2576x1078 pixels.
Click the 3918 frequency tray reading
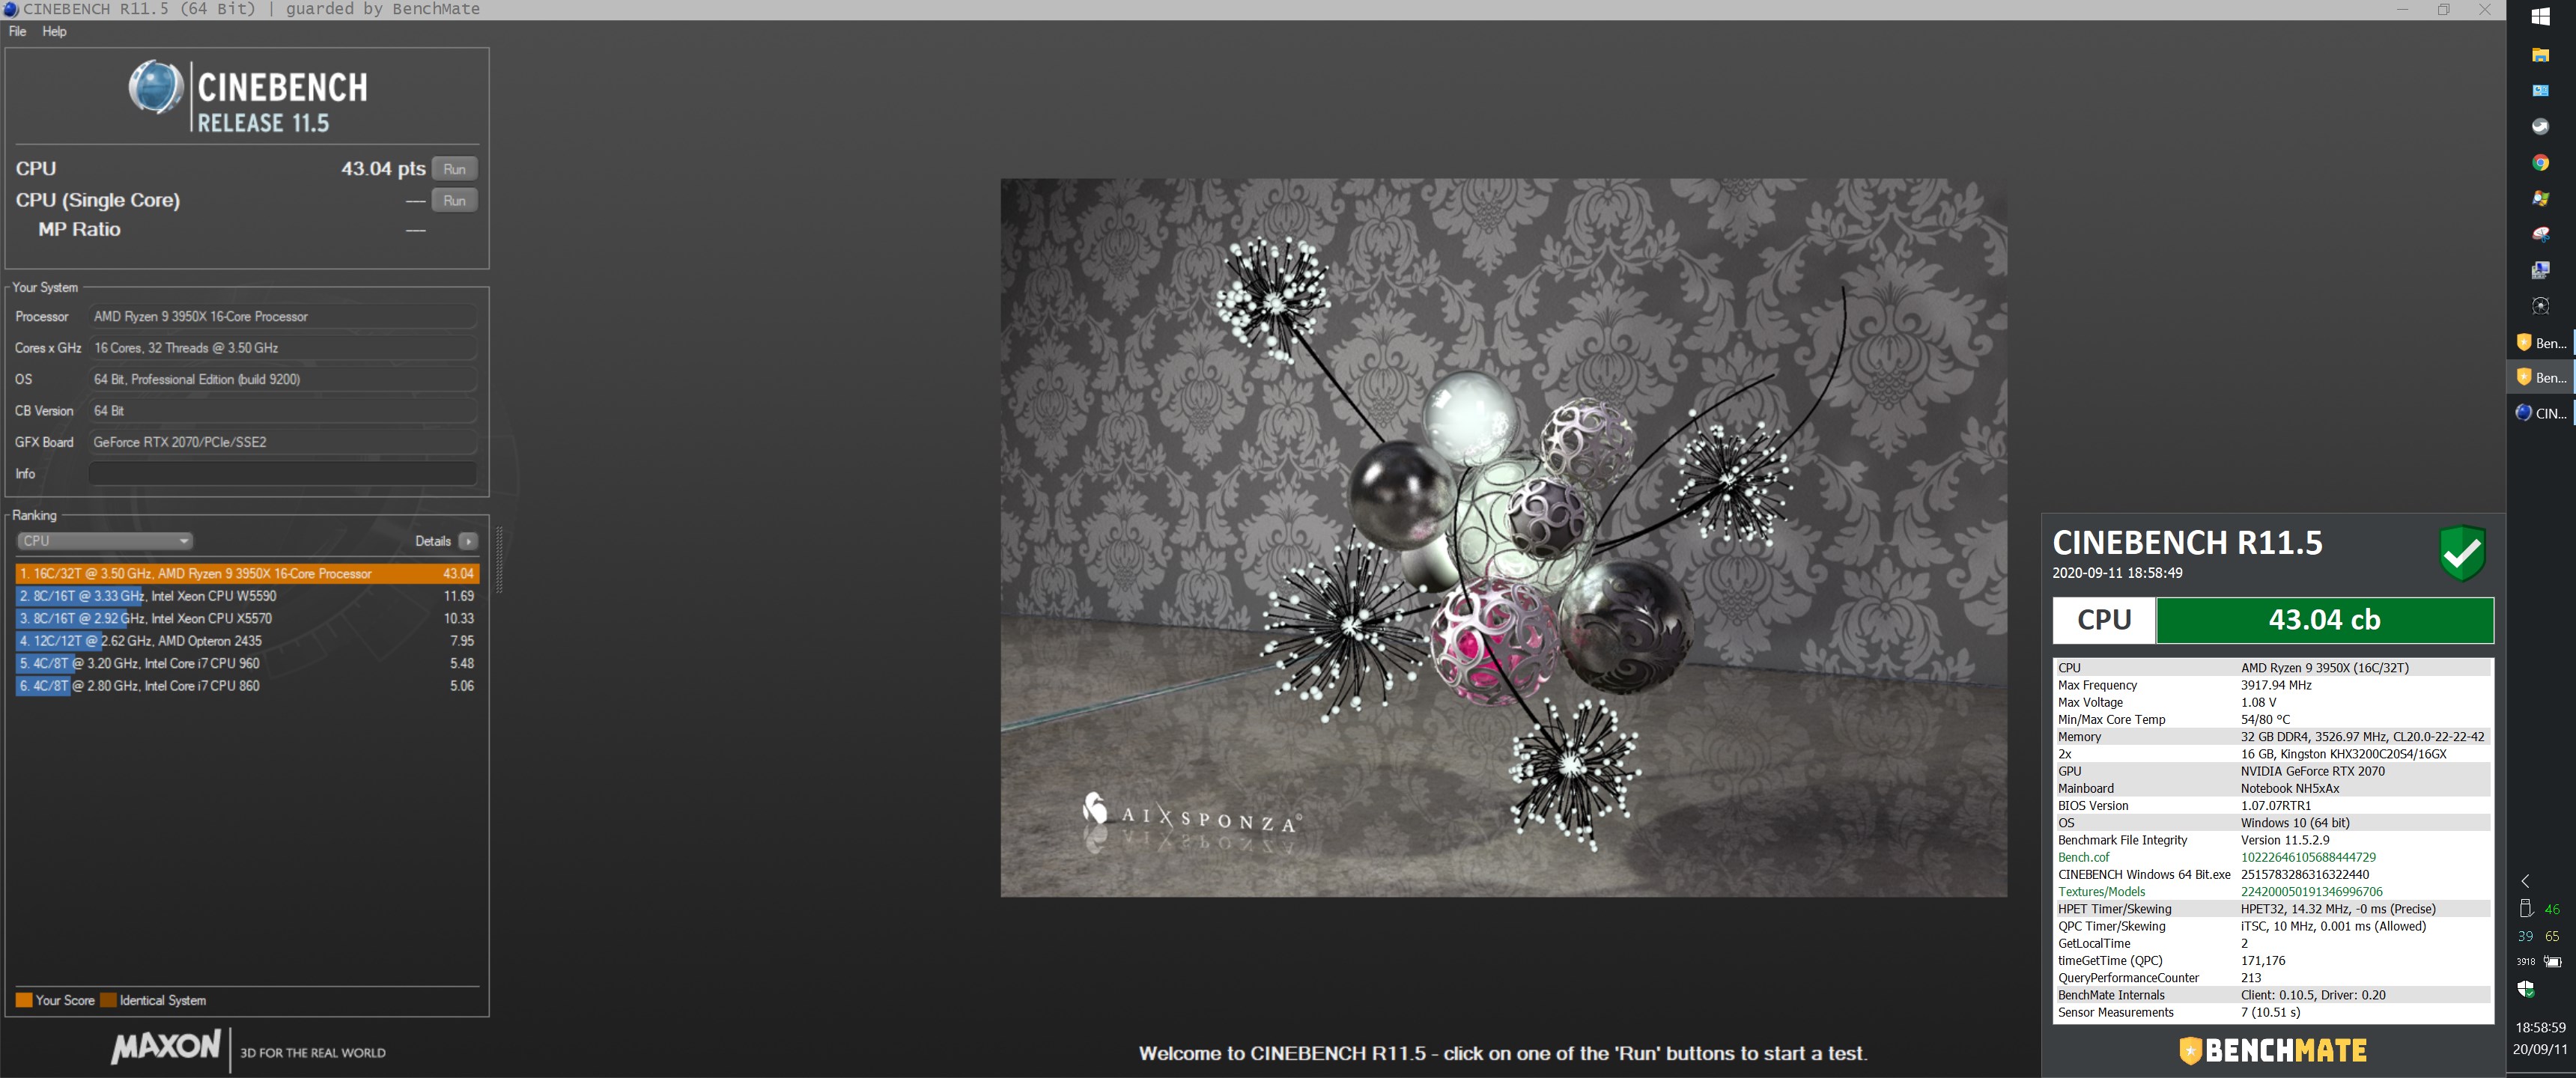(x=2526, y=962)
